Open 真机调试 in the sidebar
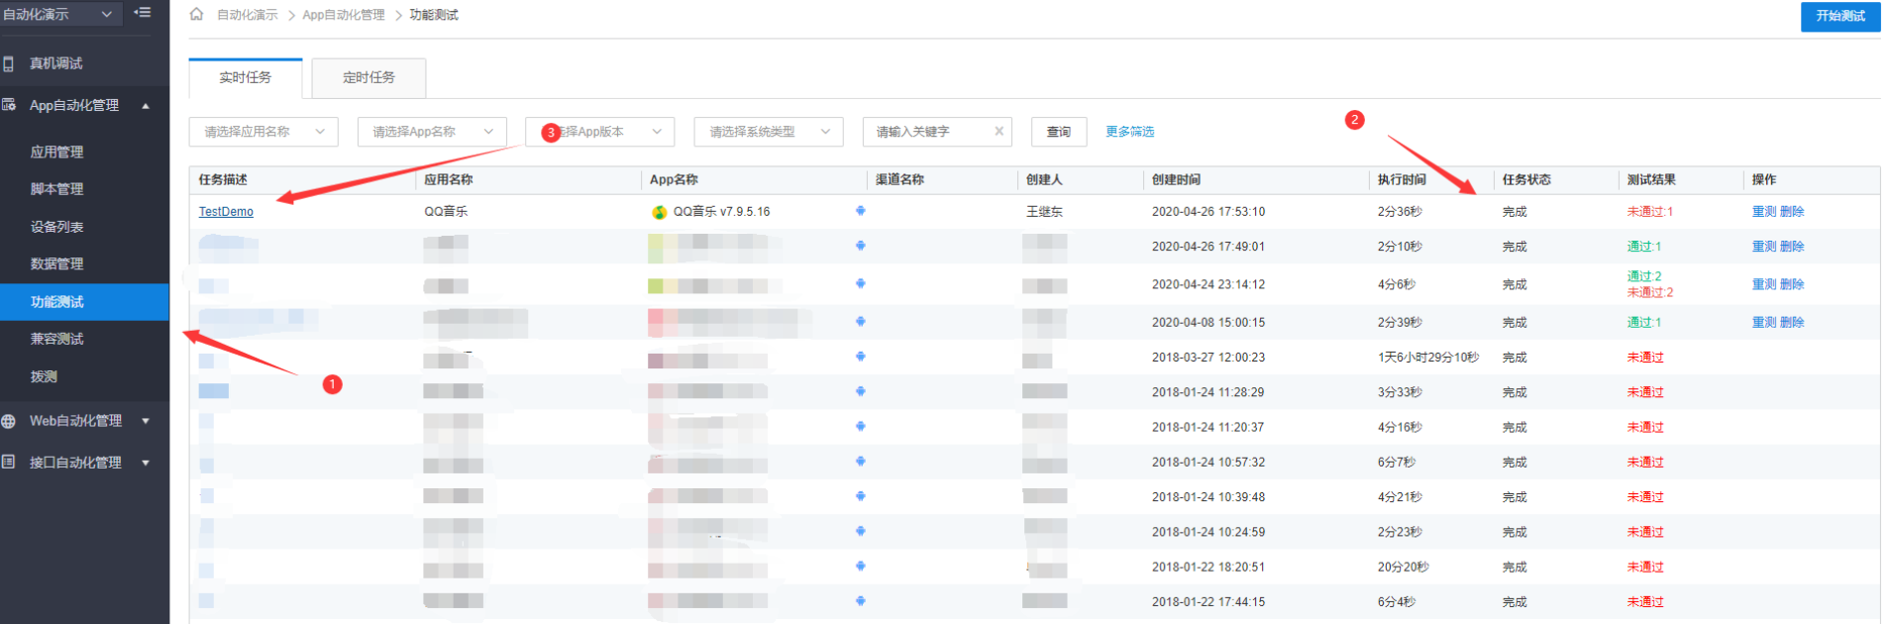The width and height of the screenshot is (1891, 624). pos(55,63)
